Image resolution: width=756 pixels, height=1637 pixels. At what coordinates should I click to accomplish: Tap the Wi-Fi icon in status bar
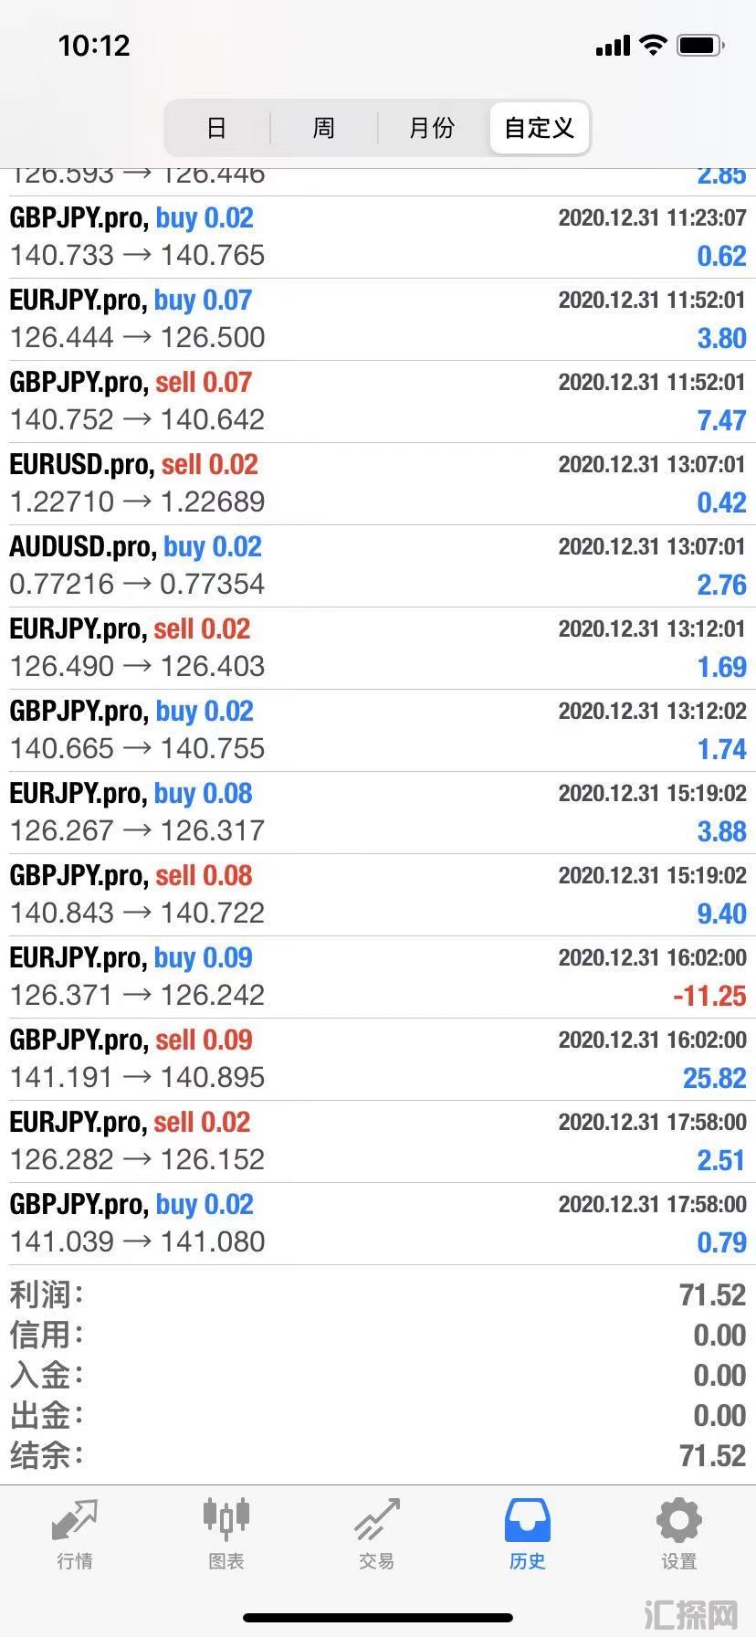[x=653, y=45]
